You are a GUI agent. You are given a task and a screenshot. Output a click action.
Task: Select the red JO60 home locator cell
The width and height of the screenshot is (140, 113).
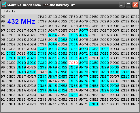pyautogui.click(x=73, y=63)
